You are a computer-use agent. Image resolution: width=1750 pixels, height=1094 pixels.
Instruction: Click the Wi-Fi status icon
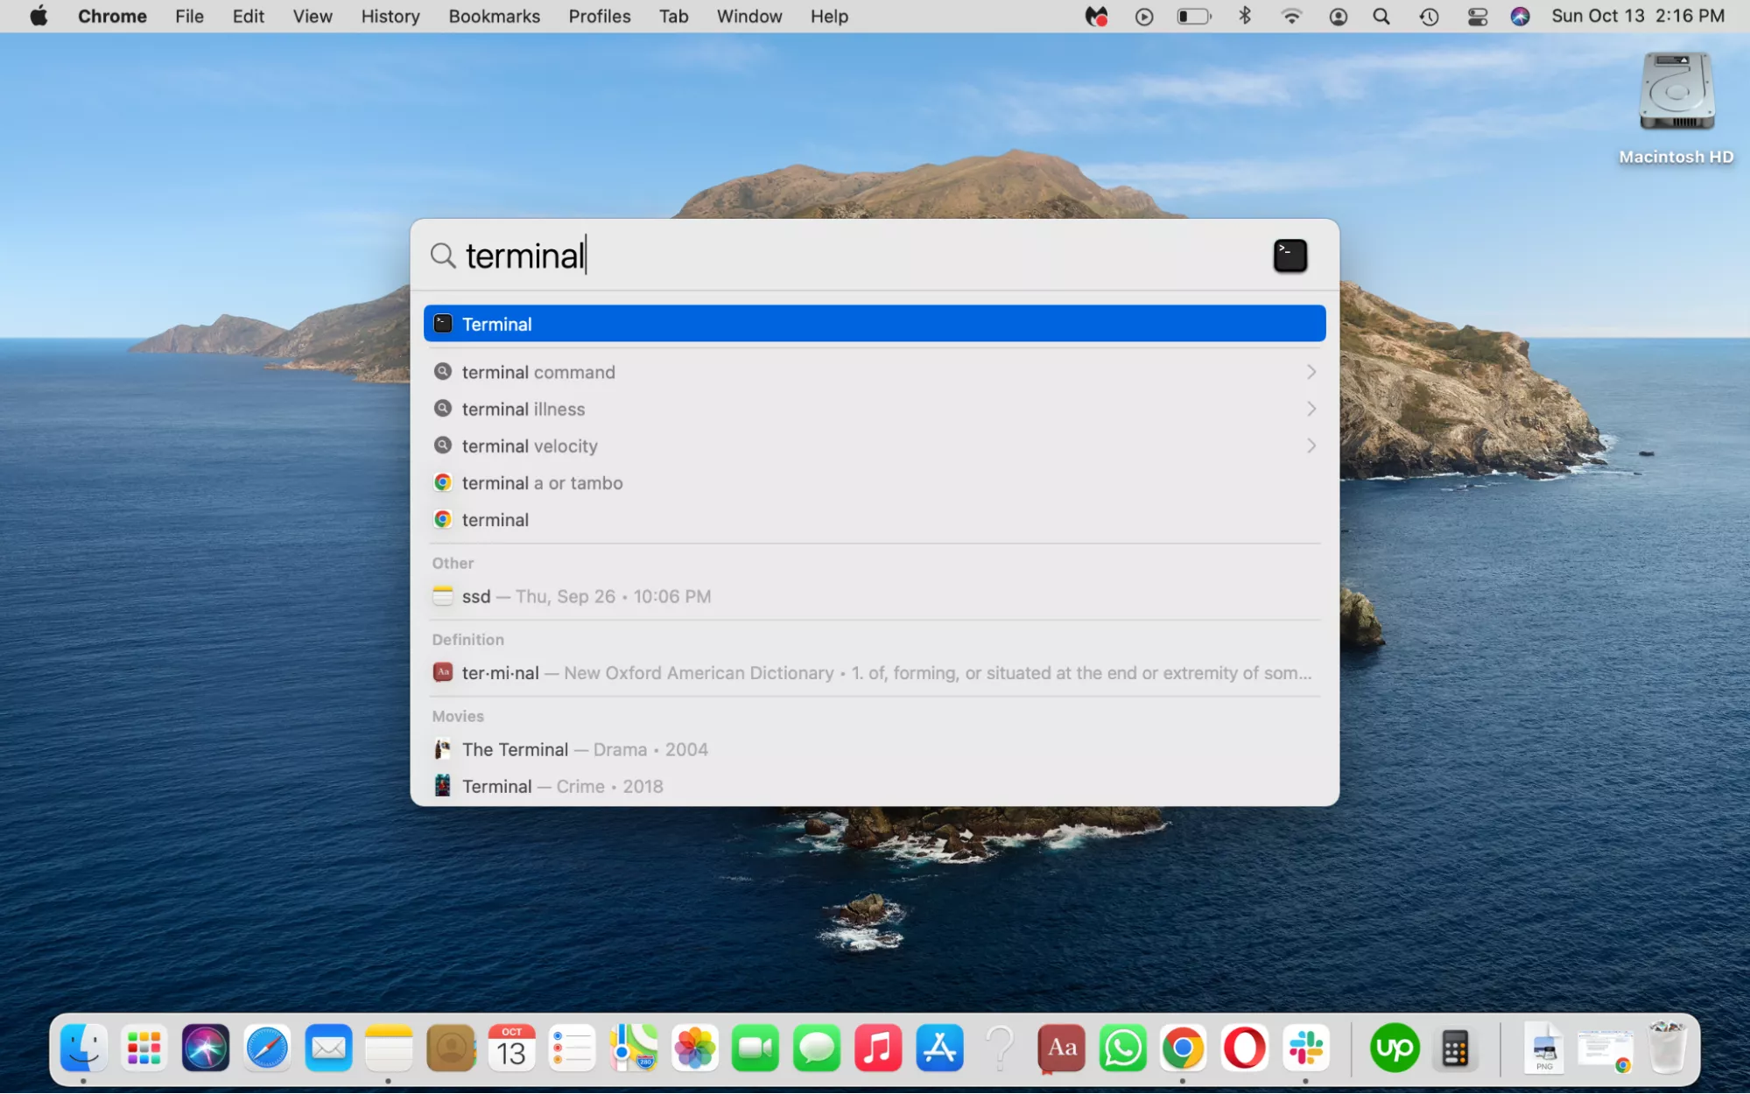point(1291,17)
